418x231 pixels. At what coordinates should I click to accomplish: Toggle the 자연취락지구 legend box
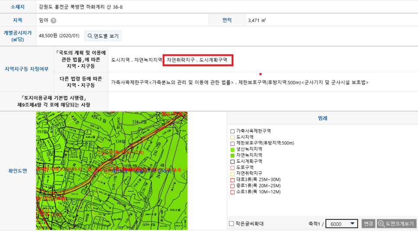point(232,173)
